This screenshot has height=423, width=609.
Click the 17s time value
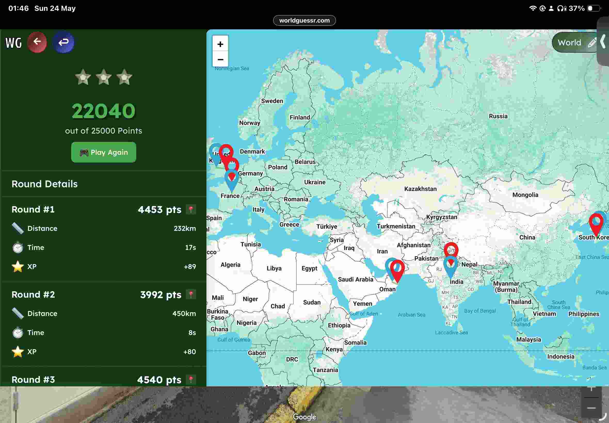point(190,247)
